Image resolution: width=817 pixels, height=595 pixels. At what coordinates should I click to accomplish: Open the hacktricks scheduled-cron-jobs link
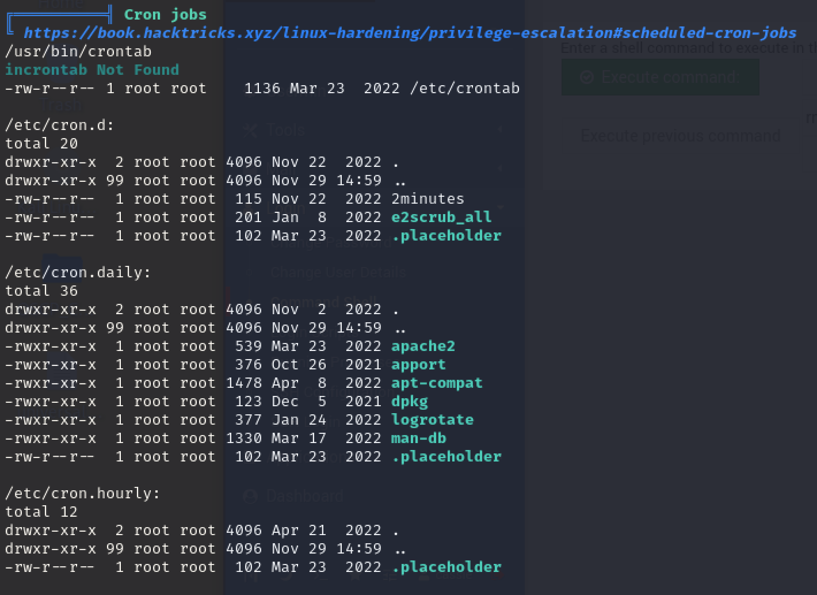[x=410, y=33]
